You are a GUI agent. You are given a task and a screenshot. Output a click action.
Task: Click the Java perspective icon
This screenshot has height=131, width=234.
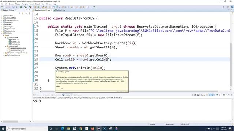coord(232,7)
